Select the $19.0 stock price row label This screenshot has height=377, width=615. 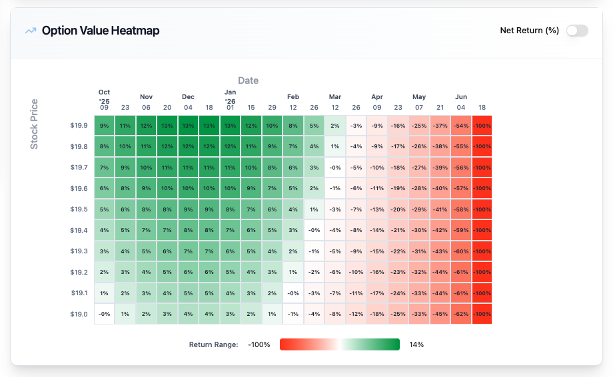point(79,314)
